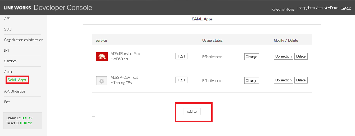The height and width of the screenshot is (136, 355).
Task: Click the Domain ID value
Action: (x=26, y=118)
